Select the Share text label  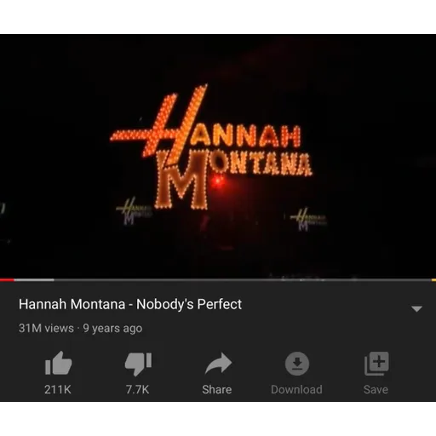217,389
